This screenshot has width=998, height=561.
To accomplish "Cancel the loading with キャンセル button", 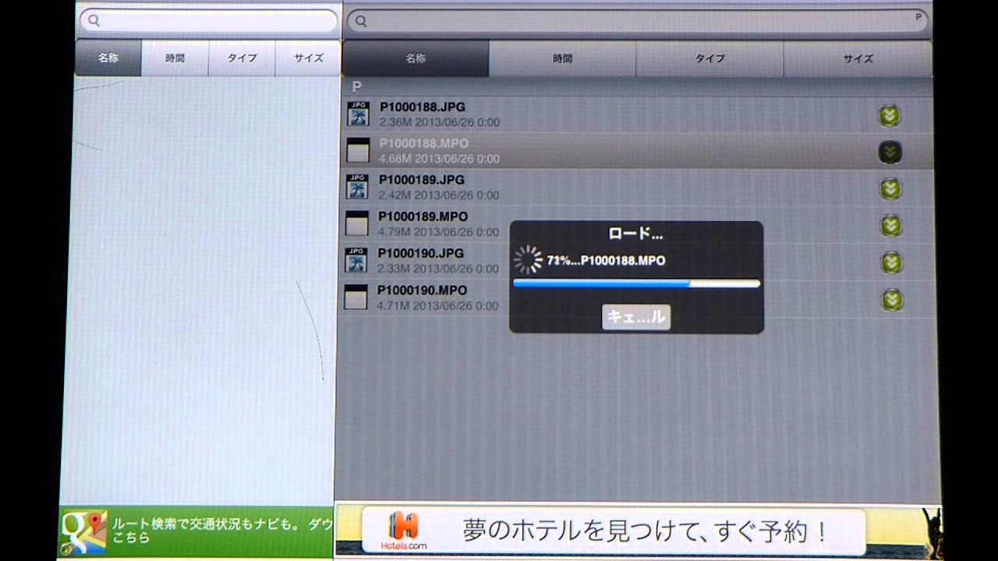I will [x=636, y=317].
